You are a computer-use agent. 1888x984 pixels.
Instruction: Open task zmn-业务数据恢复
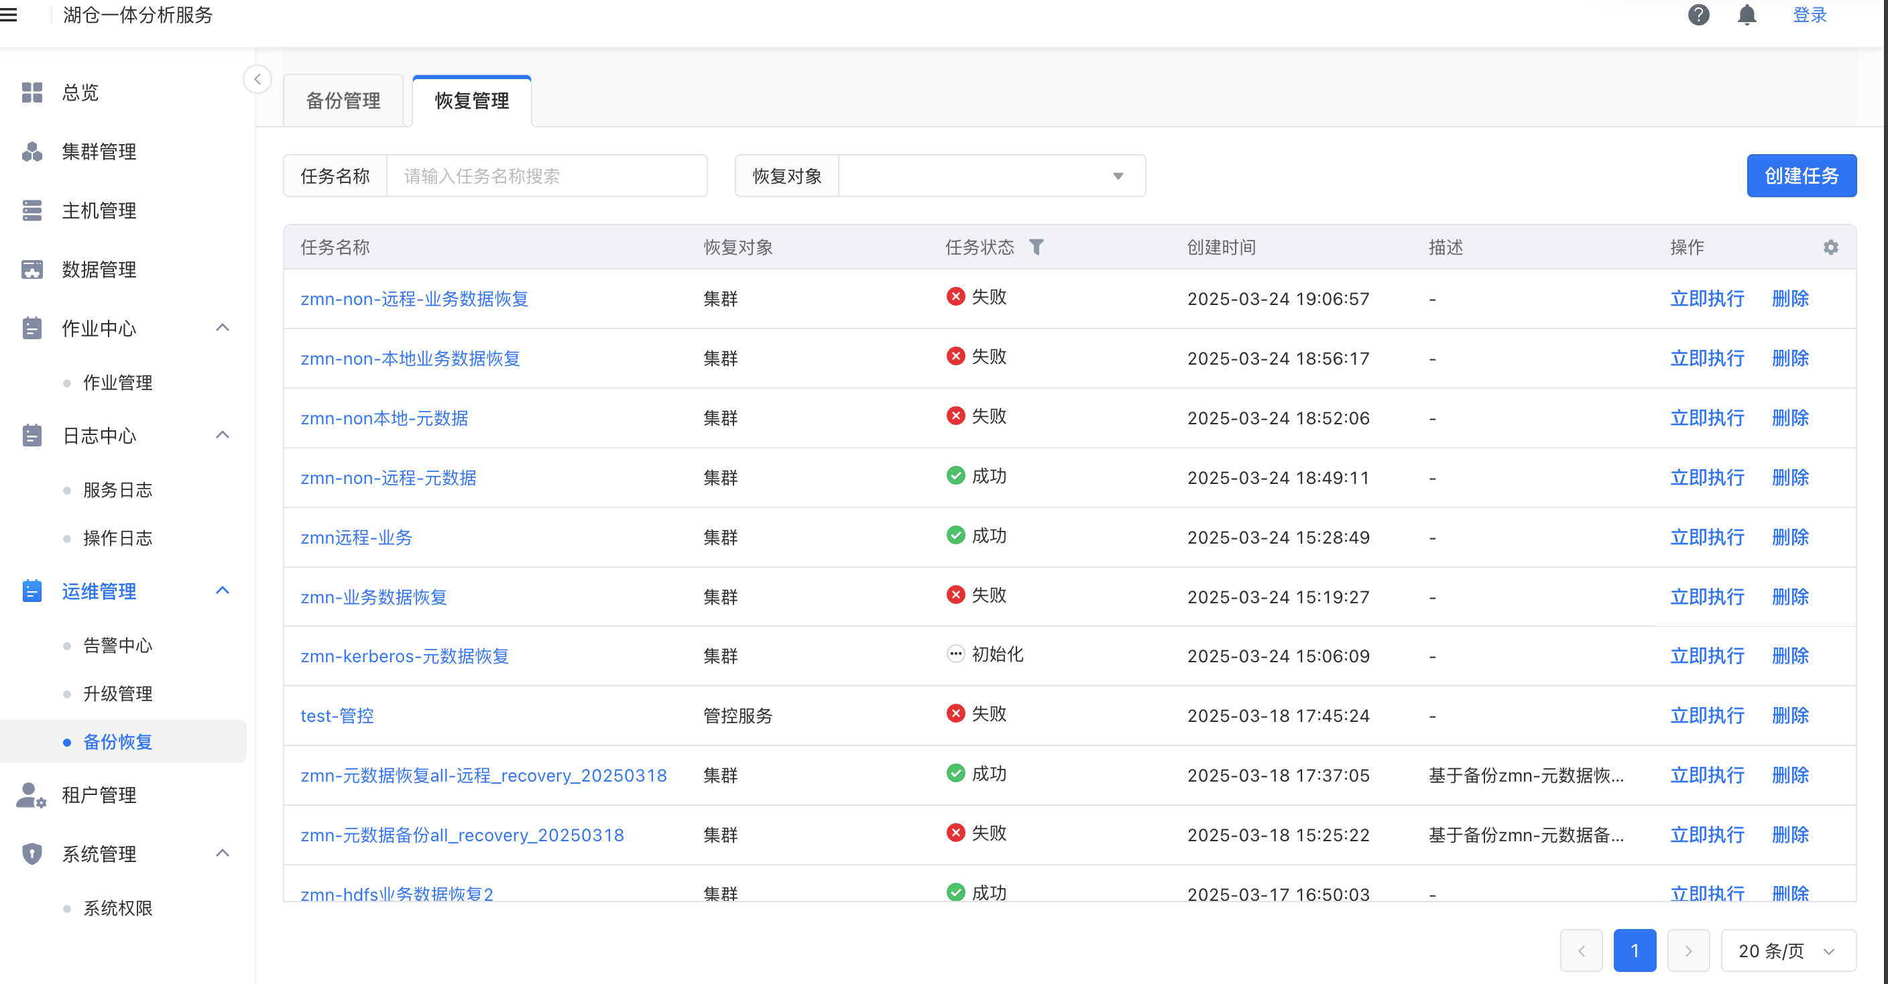click(x=374, y=597)
